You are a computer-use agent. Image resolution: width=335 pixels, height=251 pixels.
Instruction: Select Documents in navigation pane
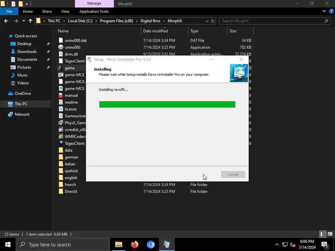27,59
